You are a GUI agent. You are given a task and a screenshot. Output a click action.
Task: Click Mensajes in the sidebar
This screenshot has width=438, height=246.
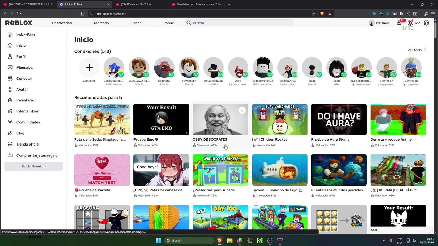tap(24, 68)
